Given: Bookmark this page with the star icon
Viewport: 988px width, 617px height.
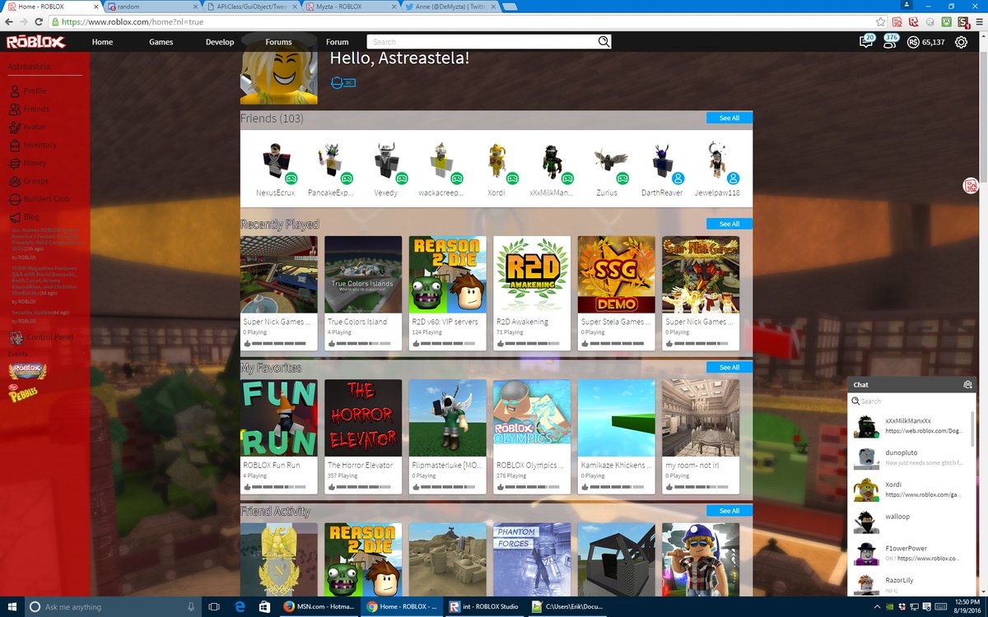Looking at the screenshot, I should coord(880,21).
